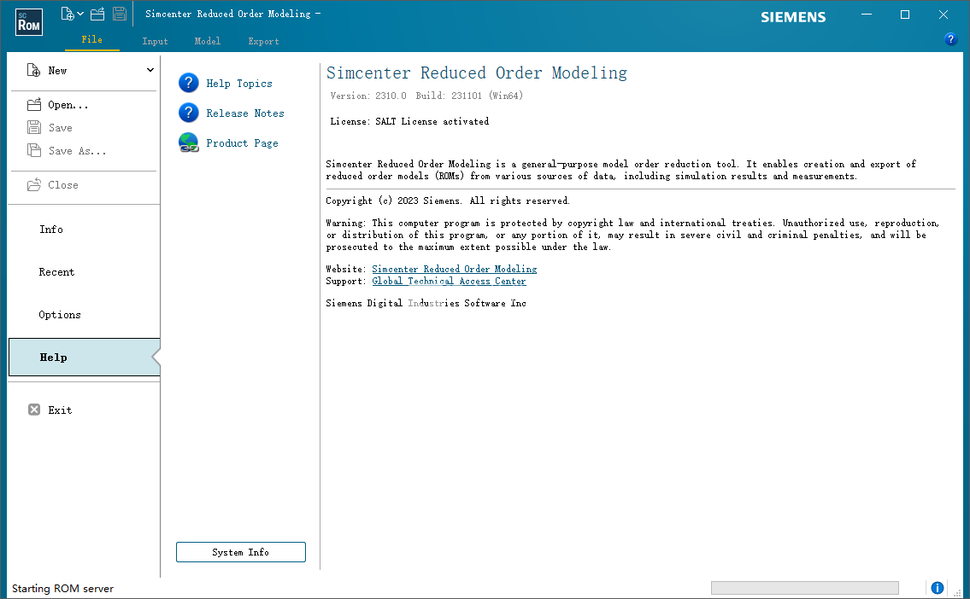Open the Global Technical Access Center link
This screenshot has height=599, width=970.
(450, 281)
